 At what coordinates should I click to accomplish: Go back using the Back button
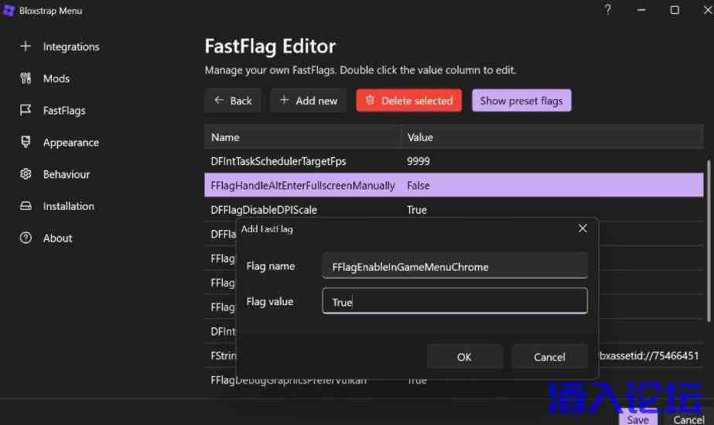(233, 101)
